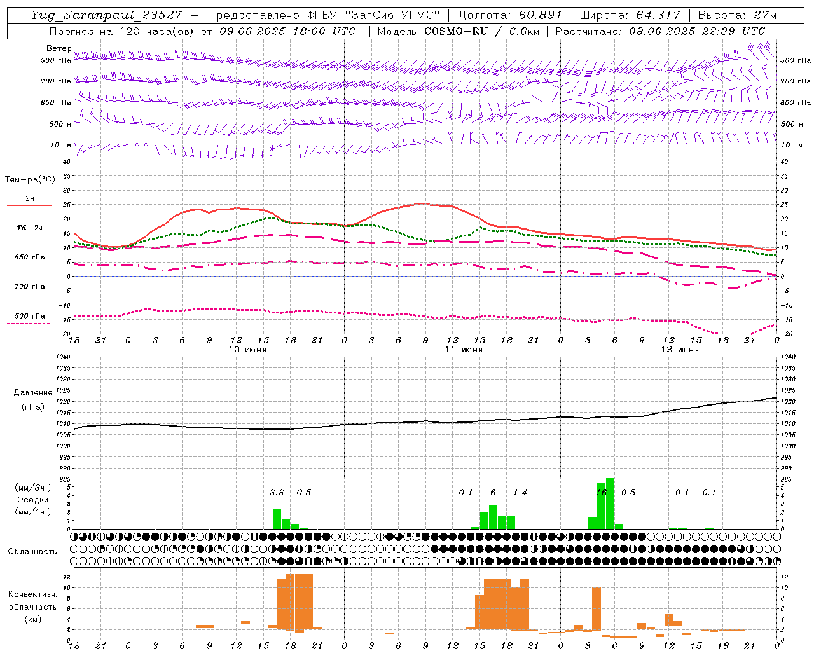Click the Высота: 27м label

coord(737,15)
